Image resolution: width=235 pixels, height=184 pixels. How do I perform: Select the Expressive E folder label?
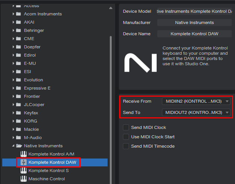[x=37, y=88]
